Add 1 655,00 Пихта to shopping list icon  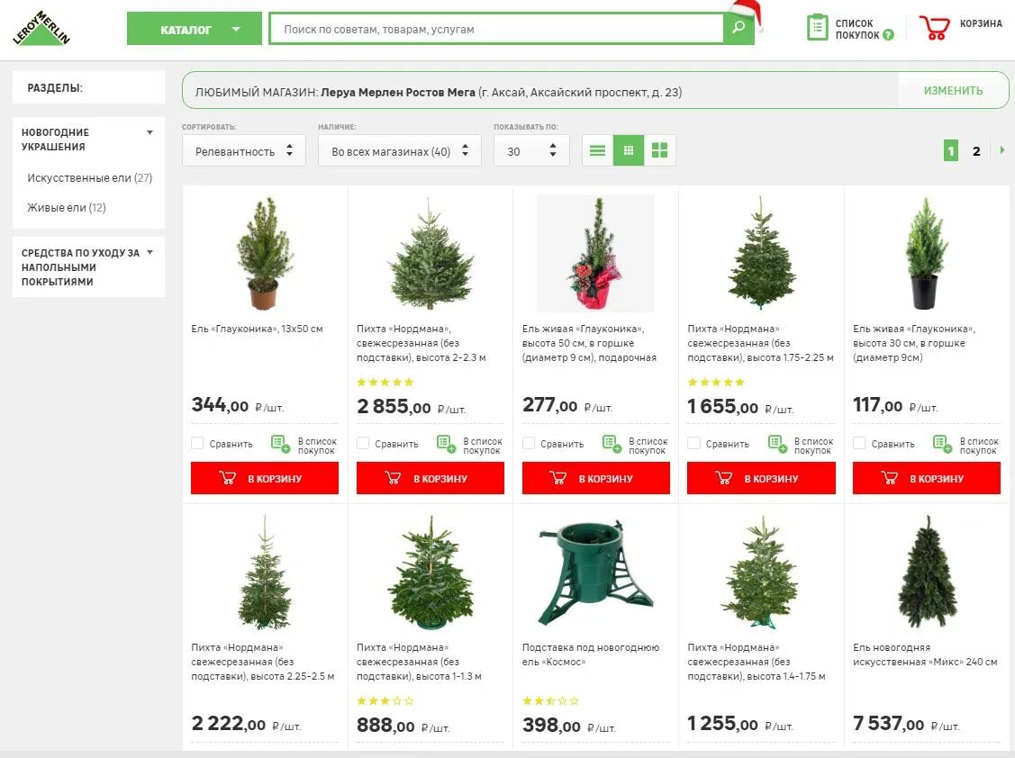pos(777,444)
